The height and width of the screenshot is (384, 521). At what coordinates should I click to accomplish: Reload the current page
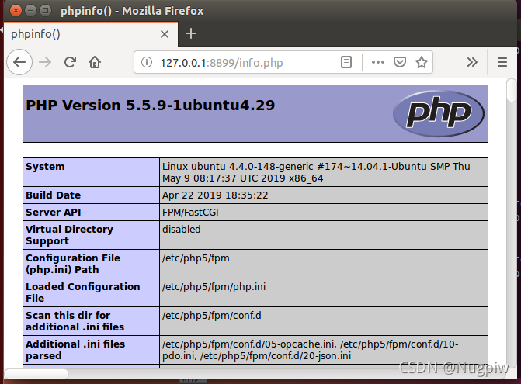click(x=70, y=62)
